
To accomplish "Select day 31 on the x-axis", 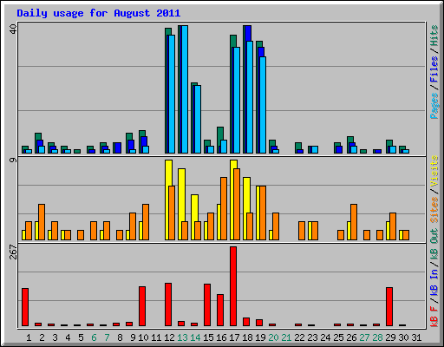I will point(416,337).
